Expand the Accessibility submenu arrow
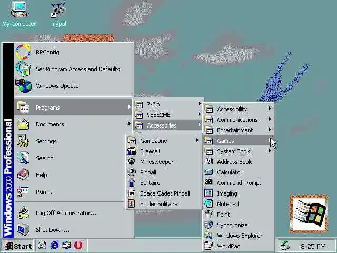 (x=270, y=109)
